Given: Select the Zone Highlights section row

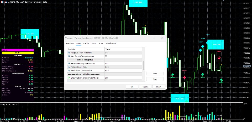Looking at the screenshot, I should (104, 74).
